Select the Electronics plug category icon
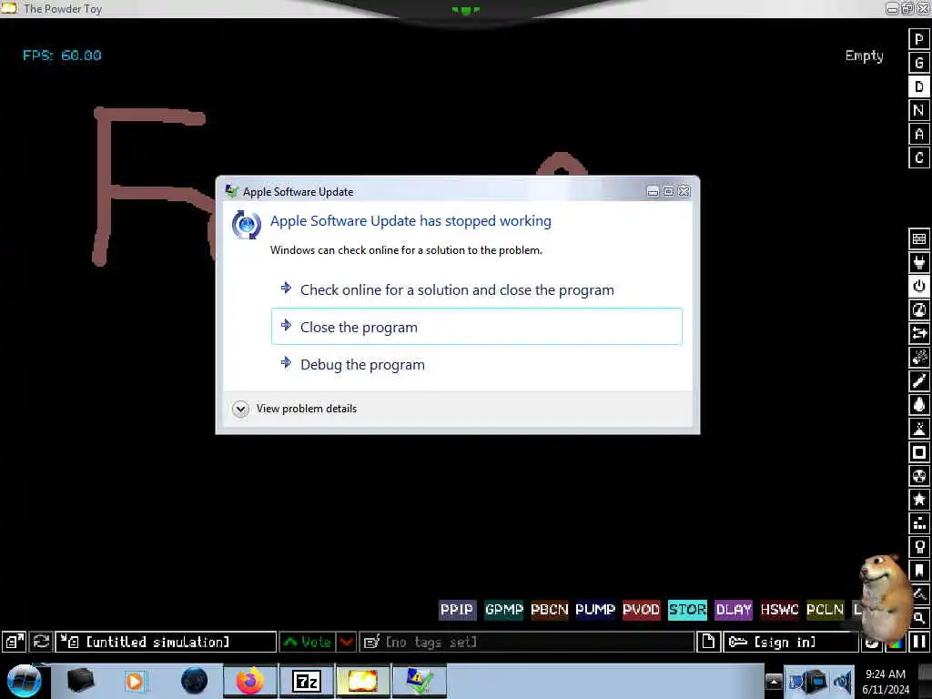Image resolution: width=932 pixels, height=699 pixels. (919, 263)
